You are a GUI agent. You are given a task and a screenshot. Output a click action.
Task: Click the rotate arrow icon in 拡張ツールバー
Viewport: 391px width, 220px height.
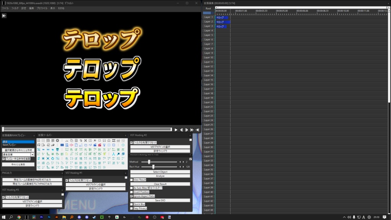coord(53,159)
